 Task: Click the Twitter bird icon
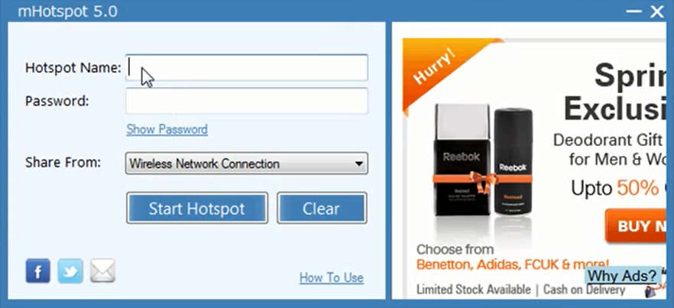pyautogui.click(x=70, y=271)
